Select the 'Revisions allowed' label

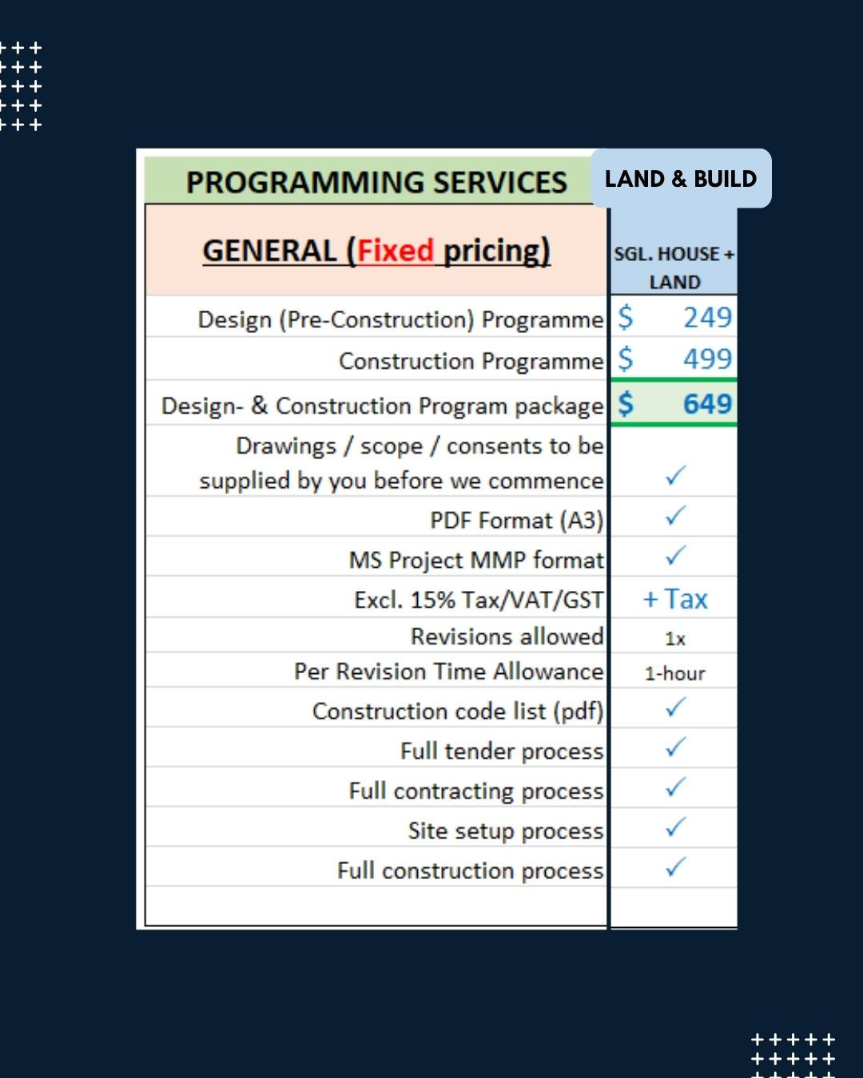click(x=507, y=636)
